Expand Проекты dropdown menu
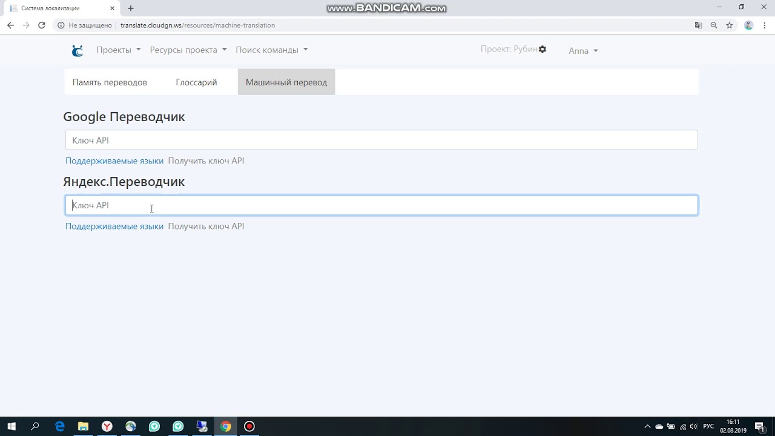775x436 pixels. coord(119,50)
